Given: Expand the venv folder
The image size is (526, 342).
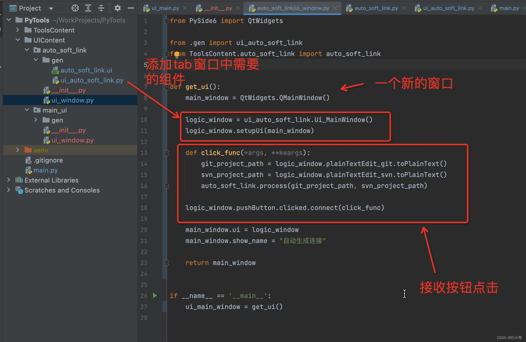Looking at the screenshot, I should coord(18,150).
